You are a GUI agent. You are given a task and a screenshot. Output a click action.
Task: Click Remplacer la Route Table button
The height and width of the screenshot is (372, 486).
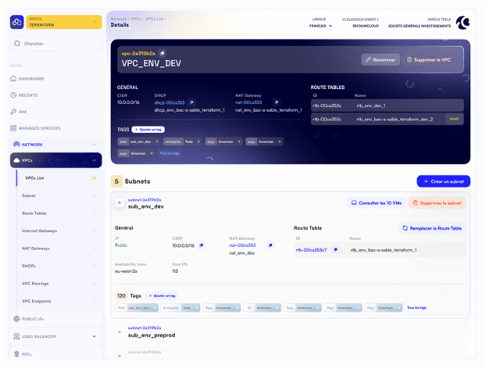432,228
